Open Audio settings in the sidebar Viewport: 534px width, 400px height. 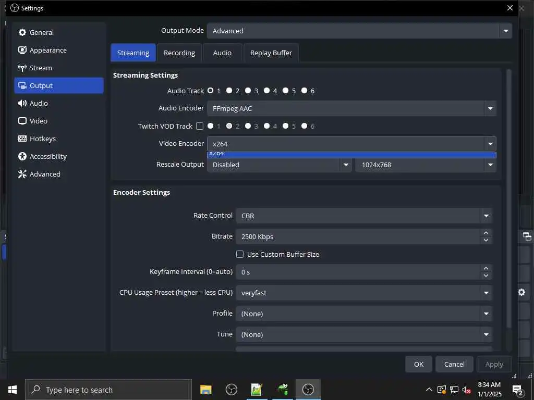[58, 103]
